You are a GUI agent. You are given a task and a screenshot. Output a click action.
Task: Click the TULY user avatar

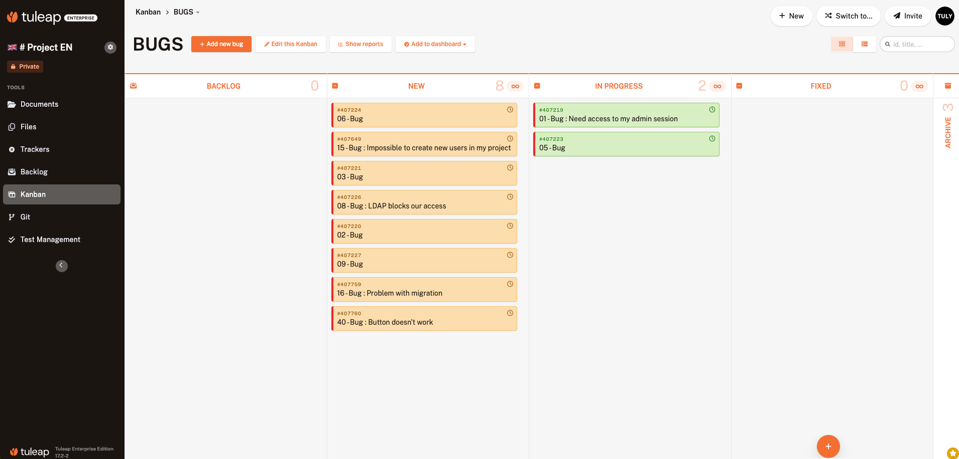944,16
